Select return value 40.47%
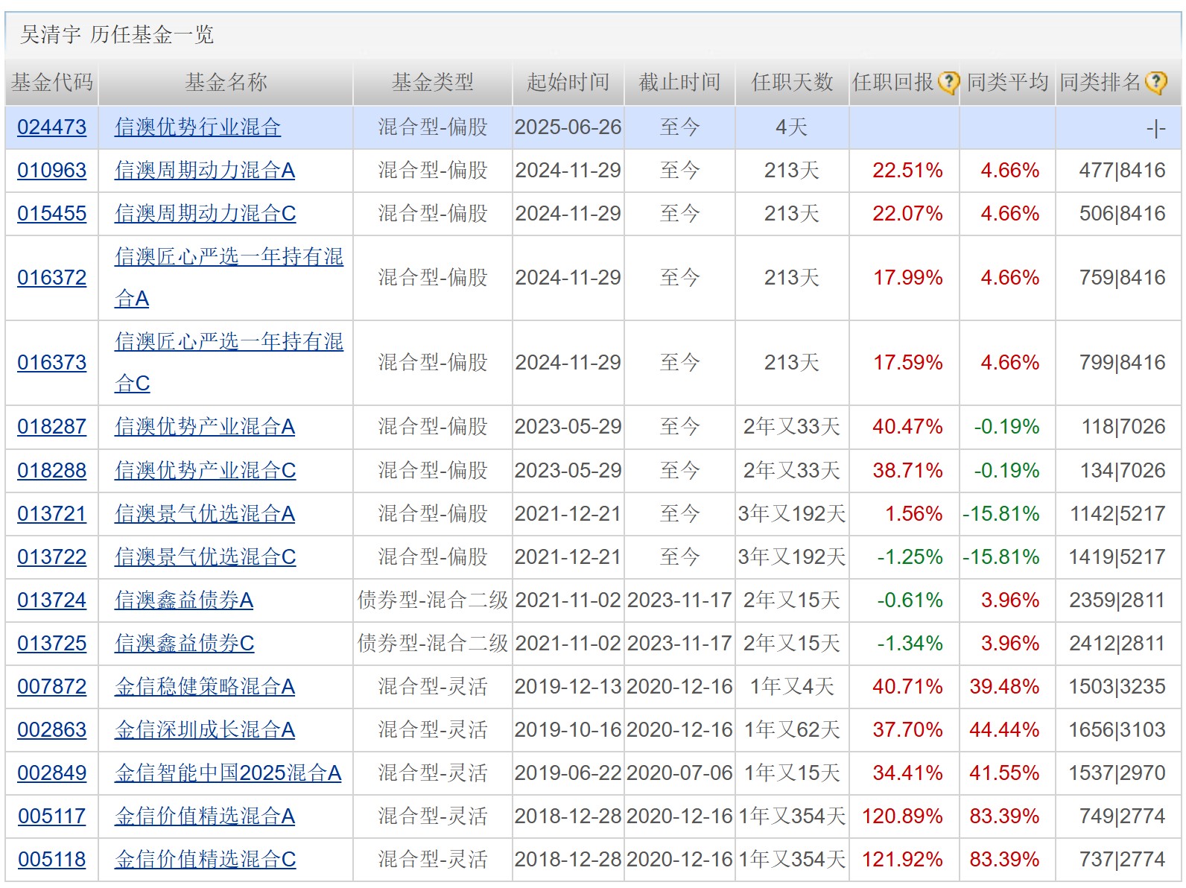Screen dimensions: 1186x888 [x=907, y=427]
